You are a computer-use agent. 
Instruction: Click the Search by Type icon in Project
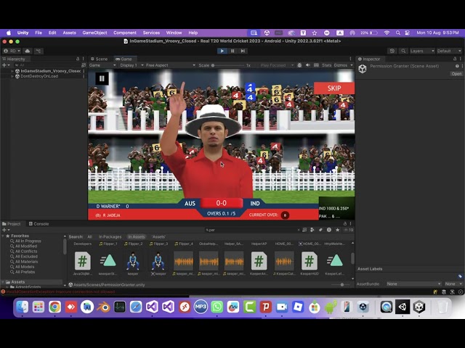[x=312, y=230]
